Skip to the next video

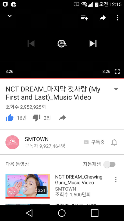(x=93, y=44)
